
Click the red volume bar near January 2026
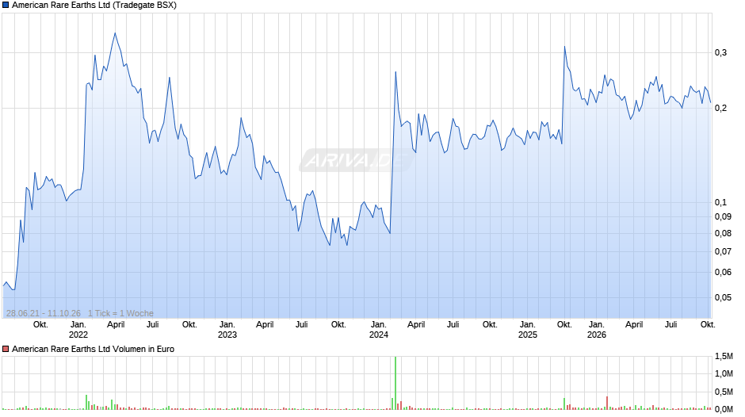pyautogui.click(x=607, y=403)
